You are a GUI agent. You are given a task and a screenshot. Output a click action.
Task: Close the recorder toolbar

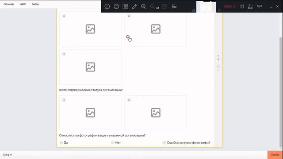(277, 7)
